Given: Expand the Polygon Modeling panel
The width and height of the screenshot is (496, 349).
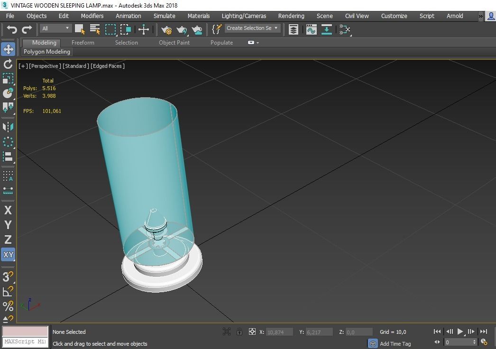Looking at the screenshot, I should click(x=47, y=52).
